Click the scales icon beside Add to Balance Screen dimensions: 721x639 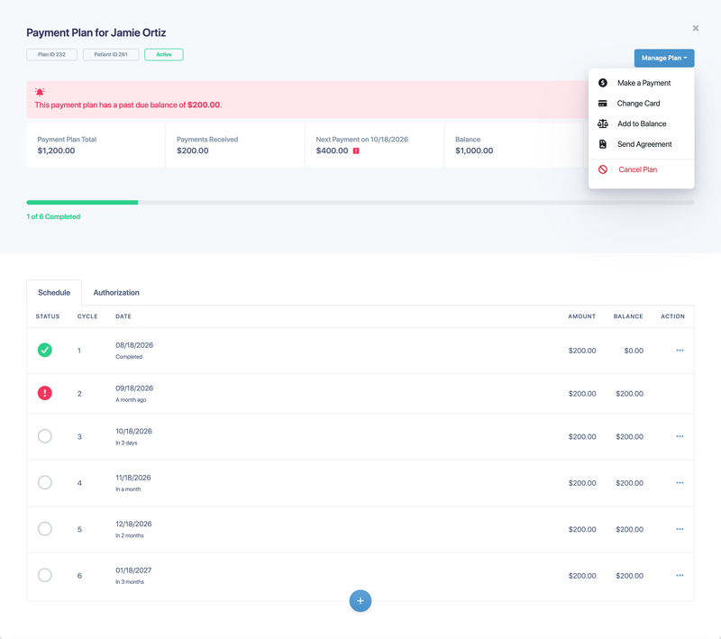602,123
